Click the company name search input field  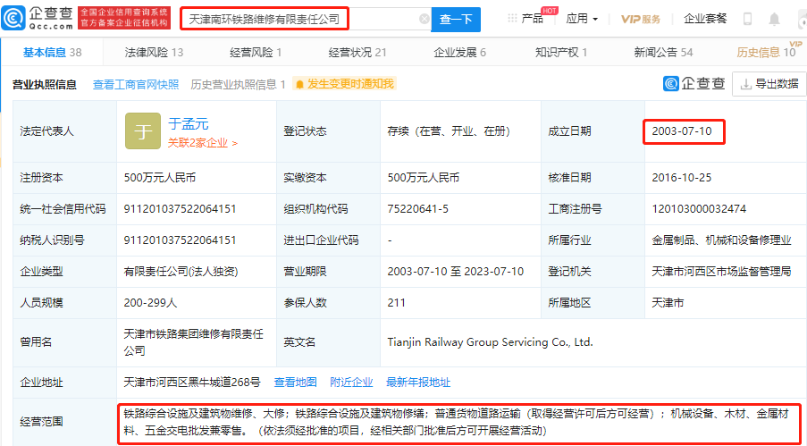pos(304,20)
